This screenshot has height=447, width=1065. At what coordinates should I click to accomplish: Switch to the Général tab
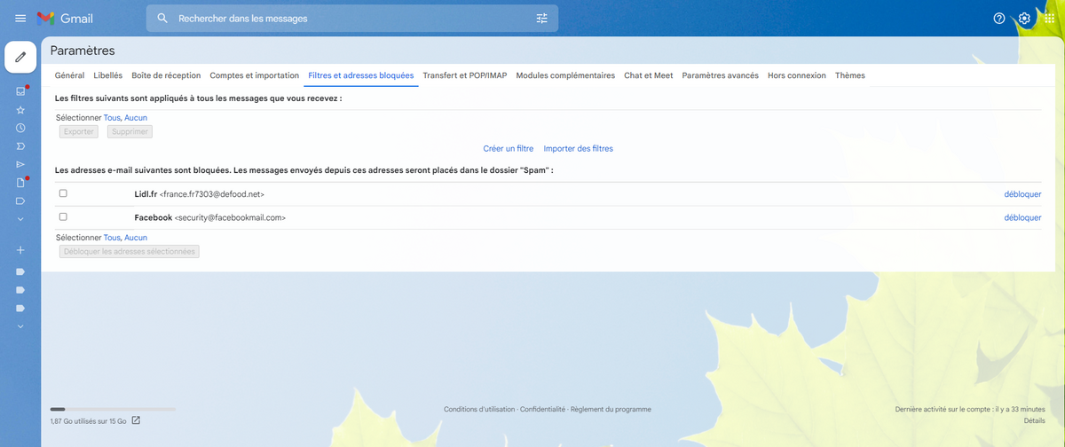pyautogui.click(x=69, y=75)
